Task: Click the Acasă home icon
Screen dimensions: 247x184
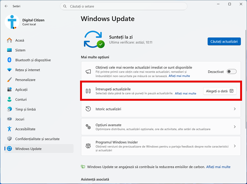Action: (x=10, y=40)
